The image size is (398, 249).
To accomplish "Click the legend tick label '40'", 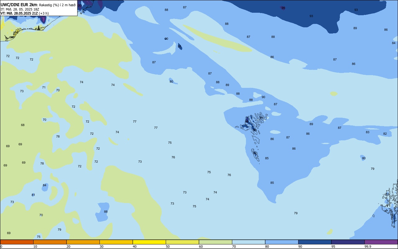I will coord(135,247).
